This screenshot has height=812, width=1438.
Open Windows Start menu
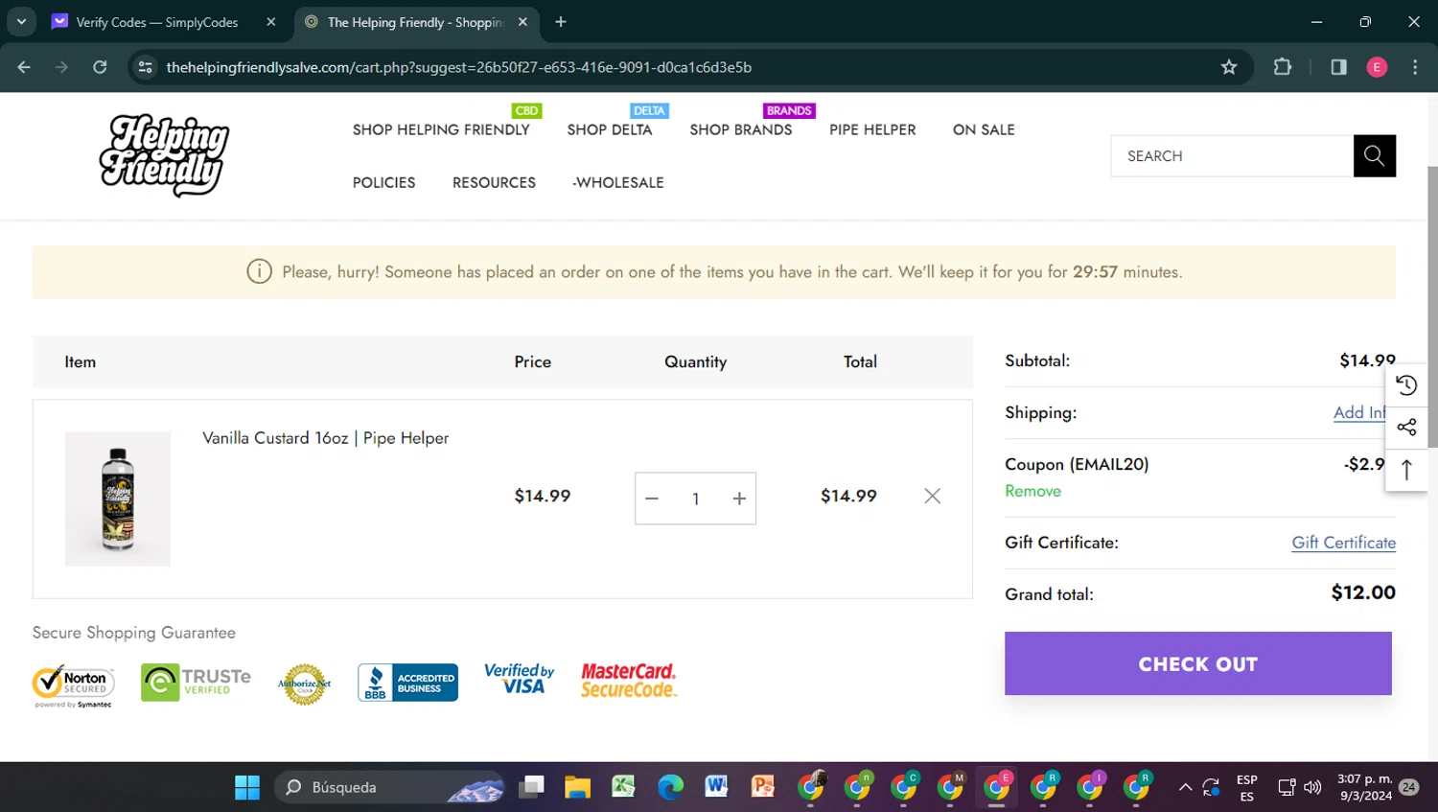point(247,787)
